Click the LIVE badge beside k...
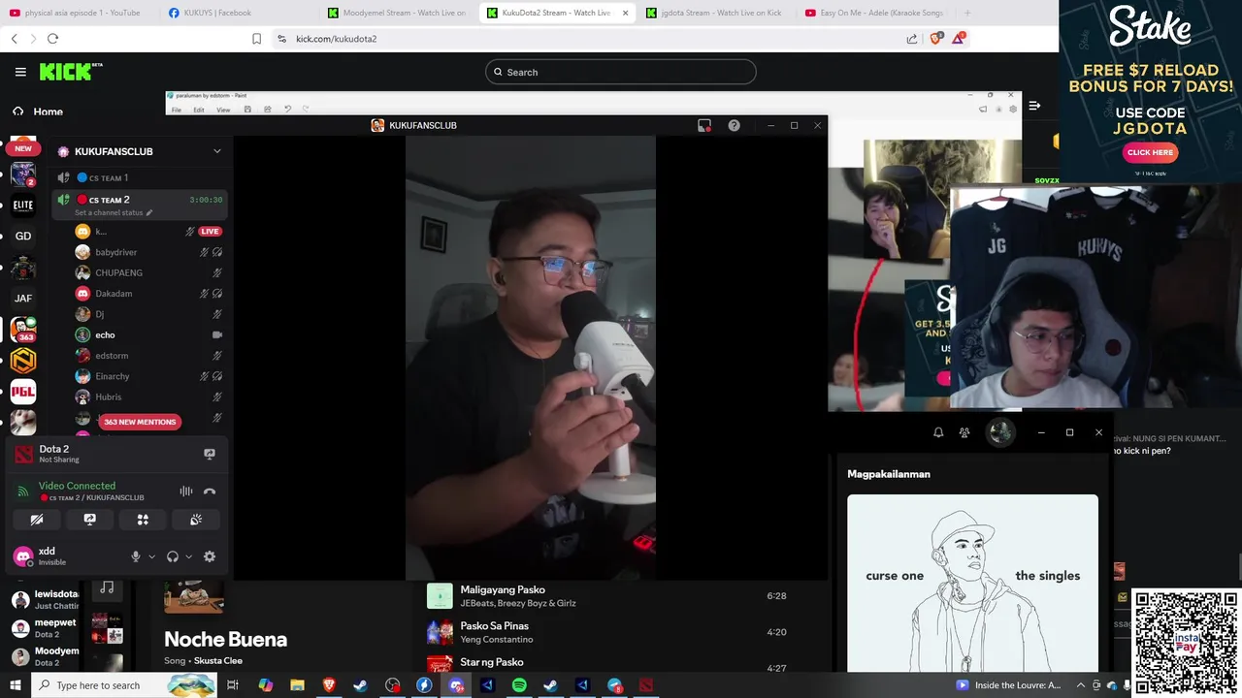Viewport: 1242px width, 698px height. tap(210, 232)
